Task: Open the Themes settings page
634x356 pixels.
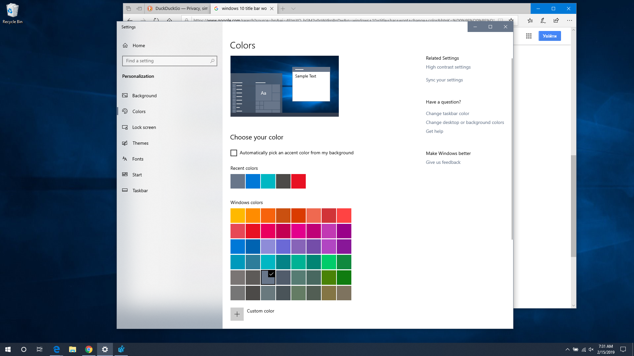Action: point(140,143)
